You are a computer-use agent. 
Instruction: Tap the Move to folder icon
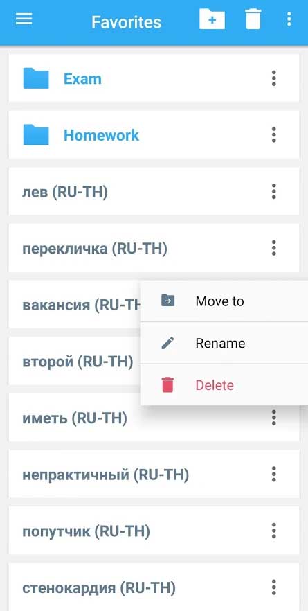tap(167, 301)
